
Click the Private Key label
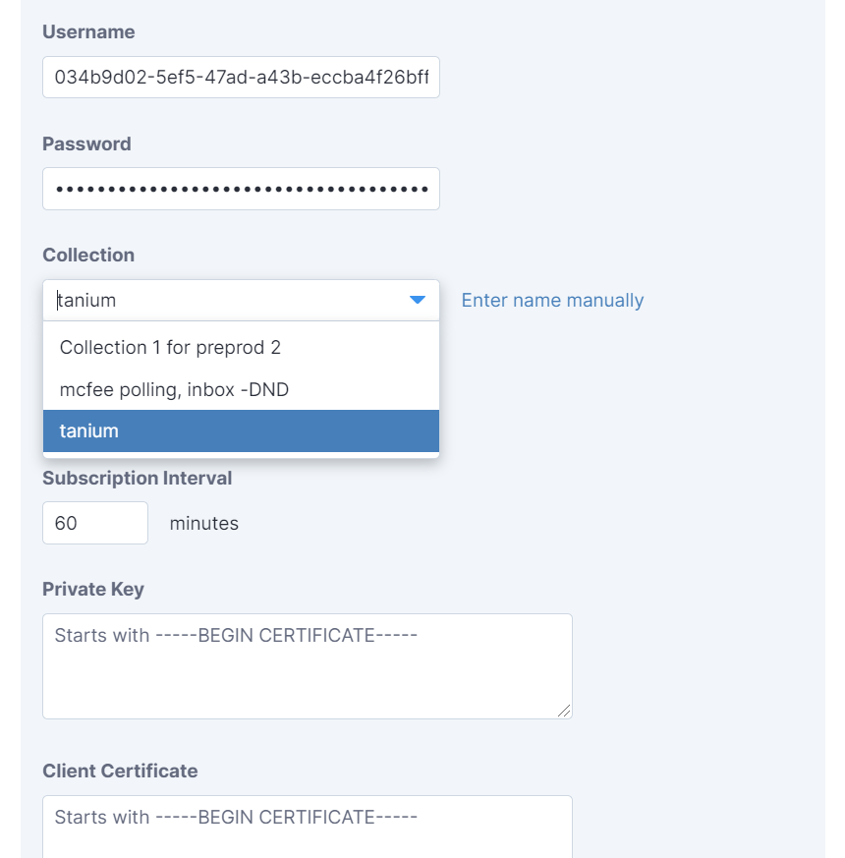point(93,590)
